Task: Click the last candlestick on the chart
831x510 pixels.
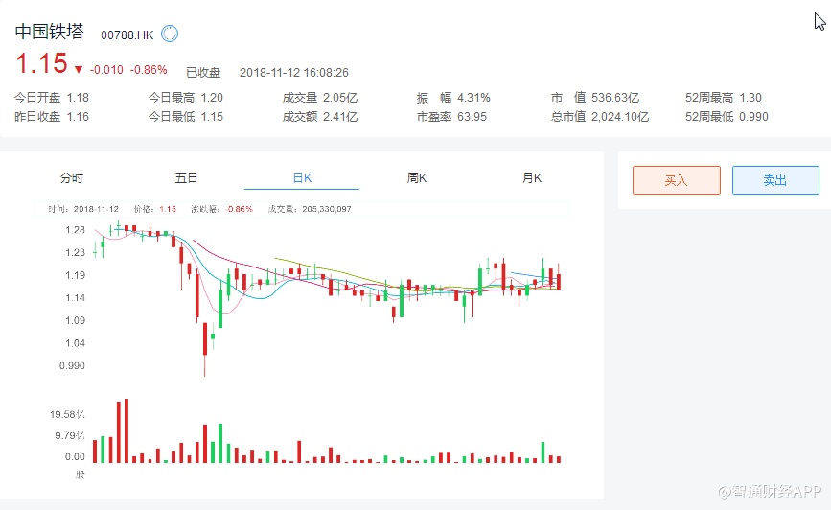Action: [558, 280]
